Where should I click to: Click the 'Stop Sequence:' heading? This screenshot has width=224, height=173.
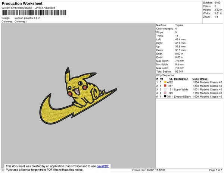[x=165, y=75]
